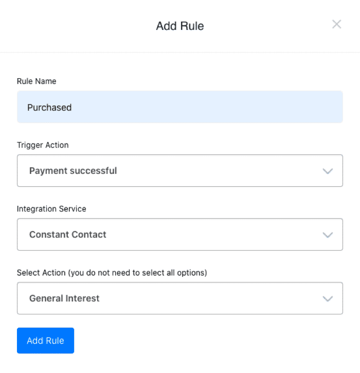Image resolution: width=360 pixels, height=373 pixels.
Task: Click the hint '(you do not need to select all options)'
Action: point(137,273)
